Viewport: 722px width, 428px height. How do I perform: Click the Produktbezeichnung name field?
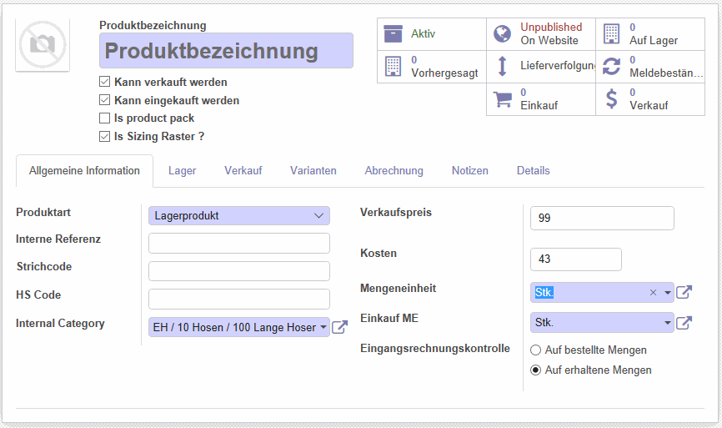(226, 51)
